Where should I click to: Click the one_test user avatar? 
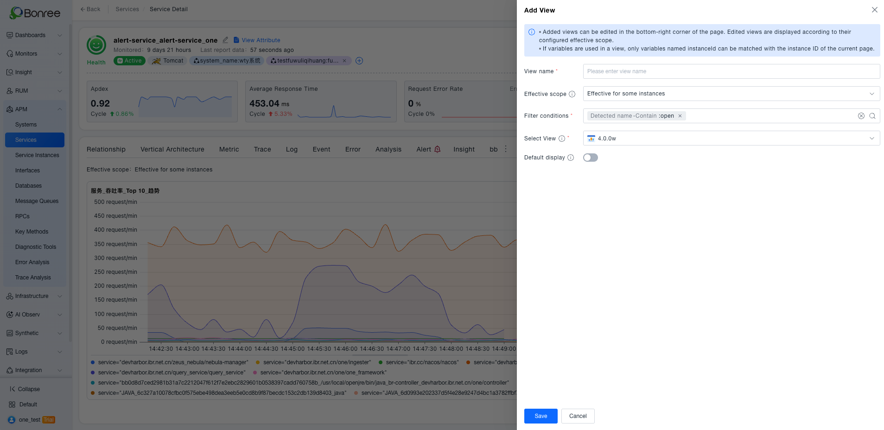pos(12,420)
